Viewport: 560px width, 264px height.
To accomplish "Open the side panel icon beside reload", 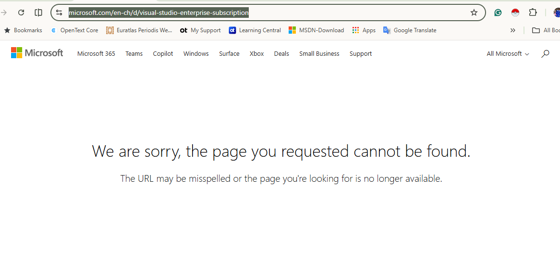I will (x=38, y=13).
